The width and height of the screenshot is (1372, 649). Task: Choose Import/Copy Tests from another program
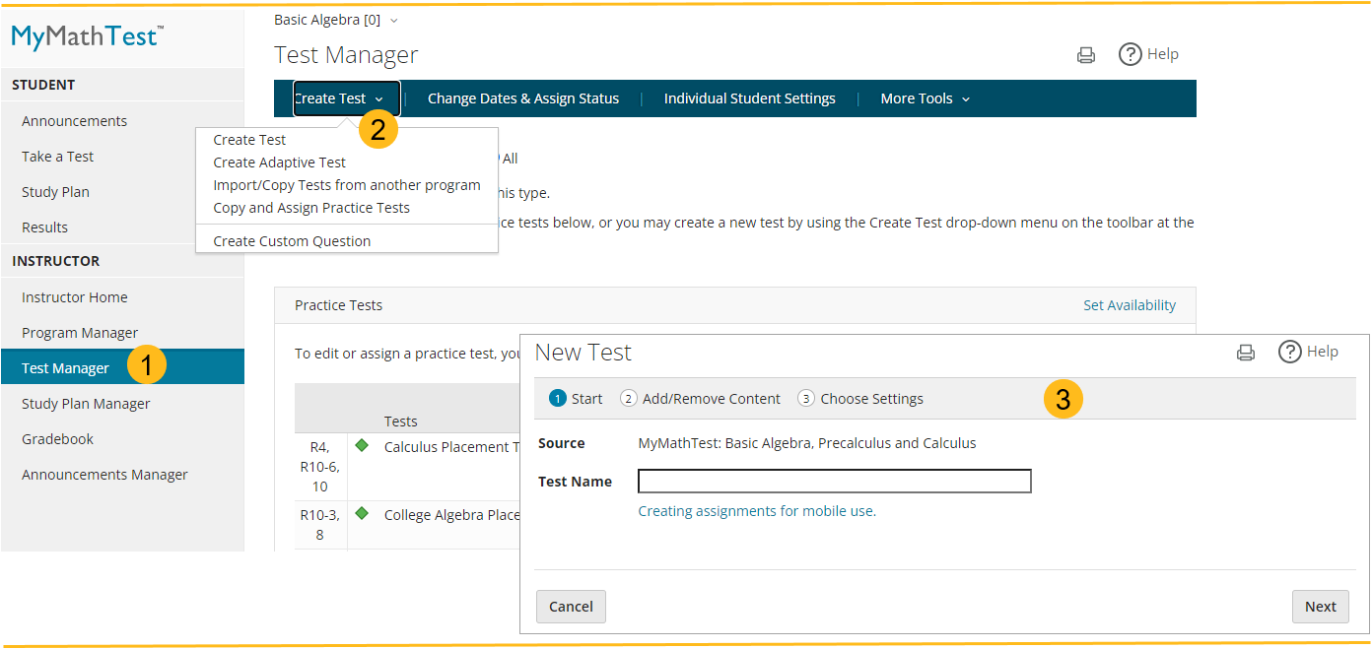[347, 185]
